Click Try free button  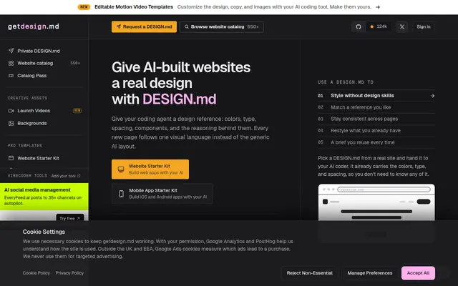[70, 218]
